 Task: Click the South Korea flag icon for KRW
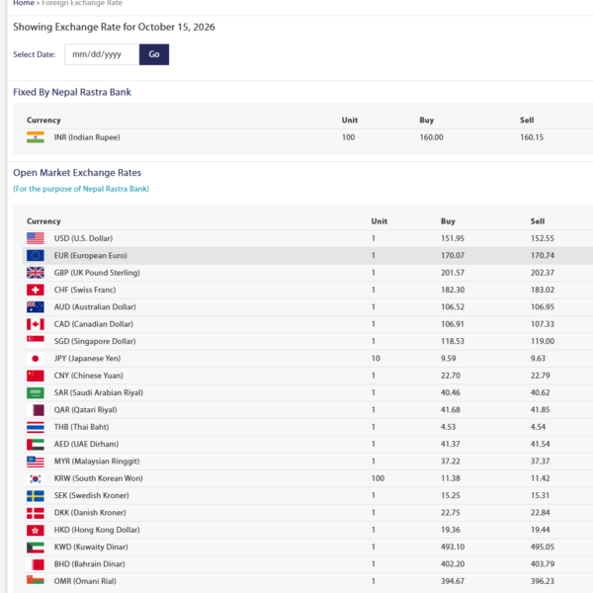coord(36,478)
